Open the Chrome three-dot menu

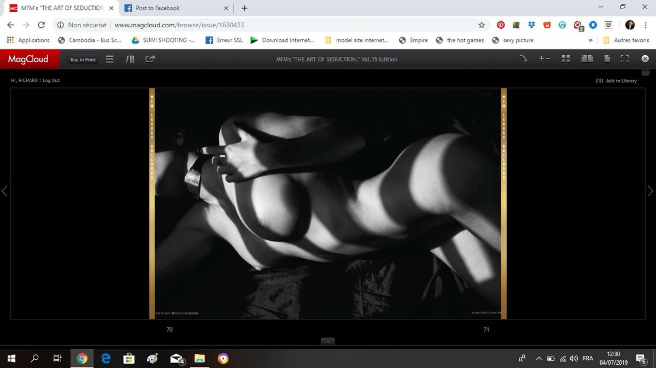645,25
